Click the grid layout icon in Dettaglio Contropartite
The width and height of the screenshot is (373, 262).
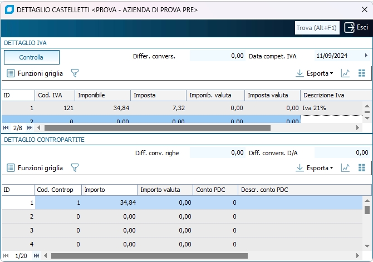click(361, 168)
